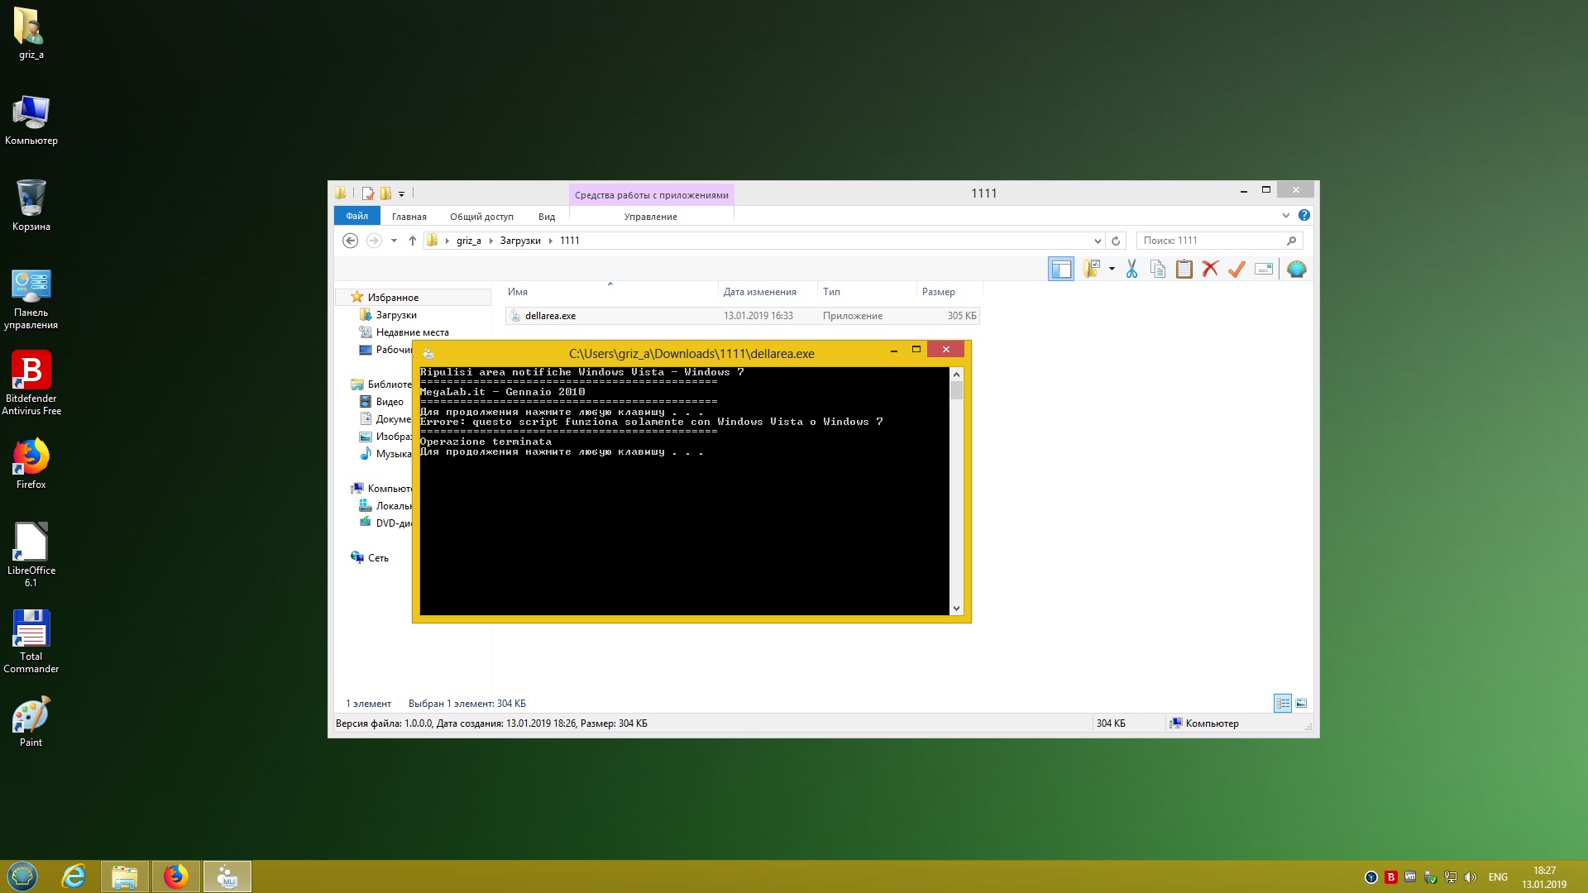1588x893 pixels.
Task: Click the Paste clipboard icon
Action: pos(1184,269)
